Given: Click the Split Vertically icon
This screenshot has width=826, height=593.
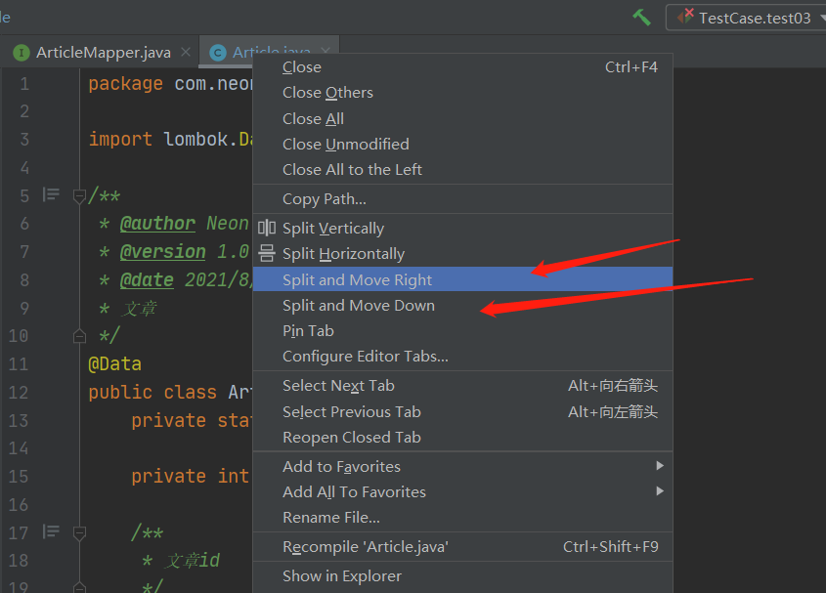Looking at the screenshot, I should (267, 228).
